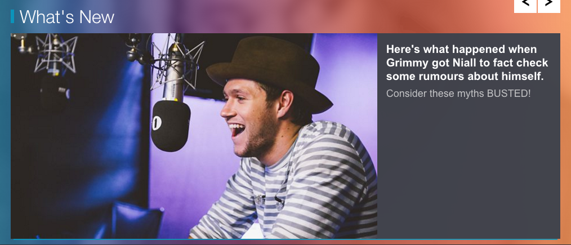Click the previous slide arrow

tap(525, 6)
